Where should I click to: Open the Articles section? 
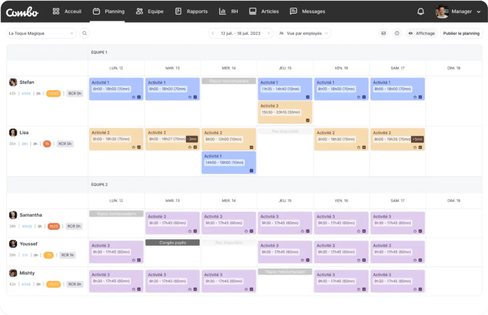(x=252, y=11)
